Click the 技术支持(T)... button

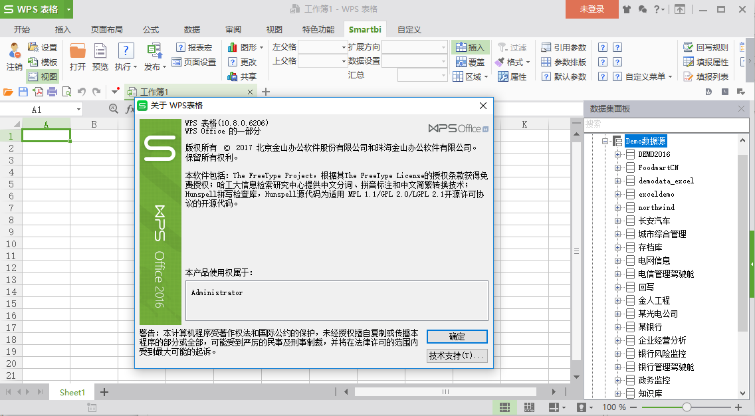coord(457,356)
